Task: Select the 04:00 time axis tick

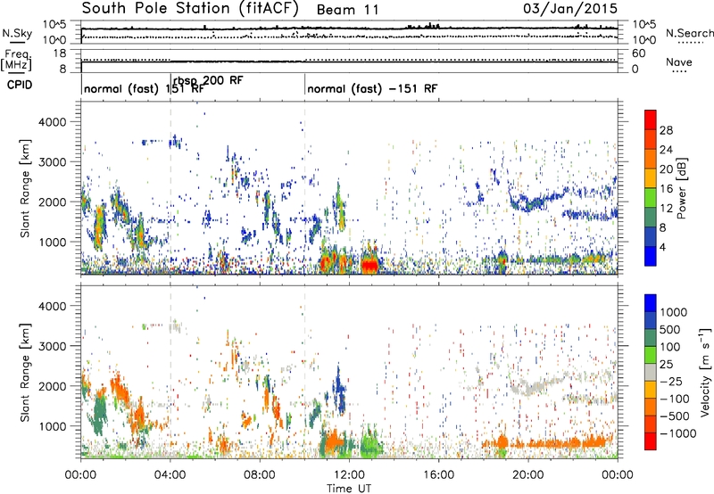Action: pyautogui.click(x=170, y=475)
